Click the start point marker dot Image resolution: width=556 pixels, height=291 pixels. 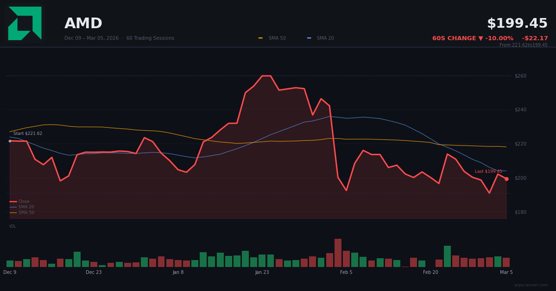(x=10, y=141)
